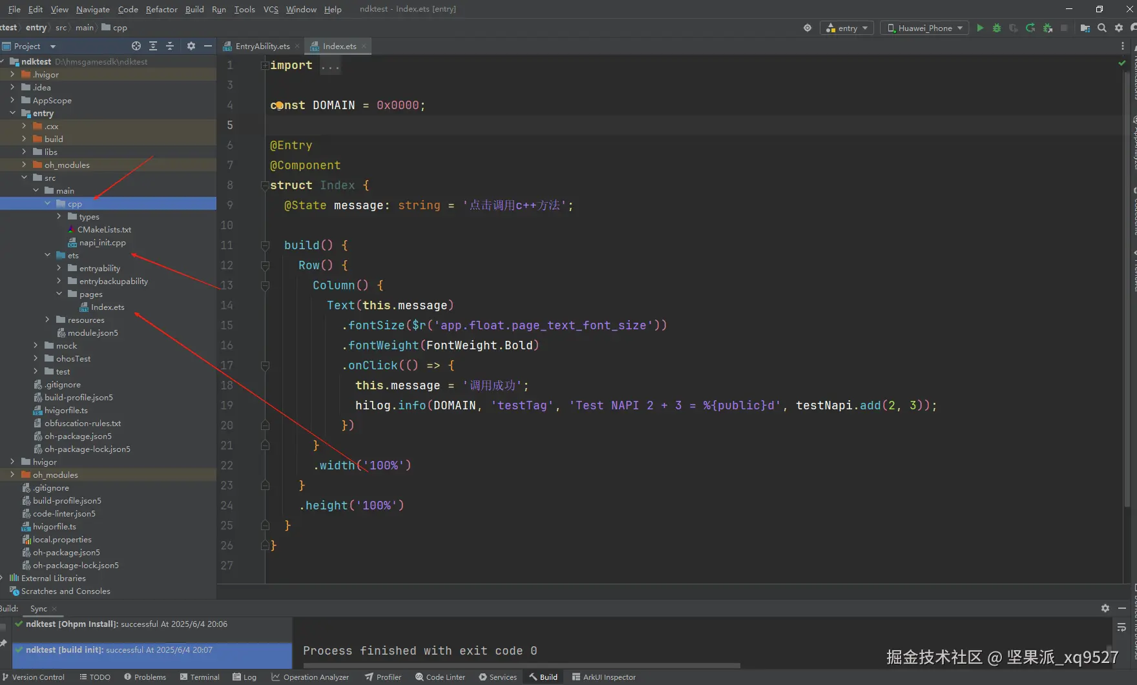This screenshot has height=685, width=1137.
Task: Click the target icon left of entry configuration
Action: (x=808, y=28)
